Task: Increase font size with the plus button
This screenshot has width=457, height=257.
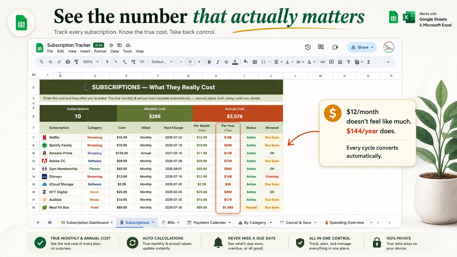Action: click(199, 62)
